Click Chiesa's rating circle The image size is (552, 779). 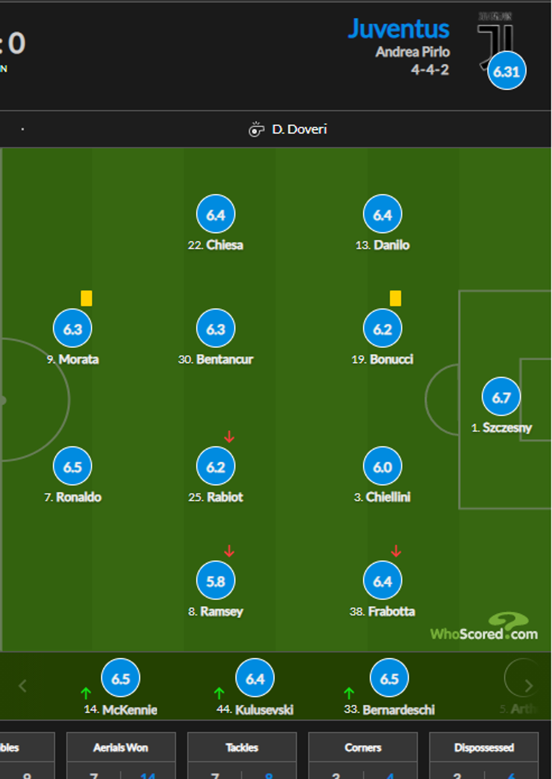tap(215, 215)
